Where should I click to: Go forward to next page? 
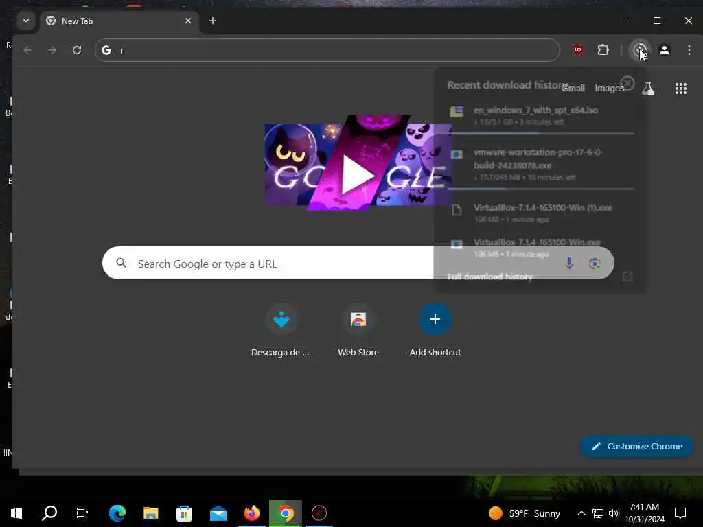(x=52, y=50)
